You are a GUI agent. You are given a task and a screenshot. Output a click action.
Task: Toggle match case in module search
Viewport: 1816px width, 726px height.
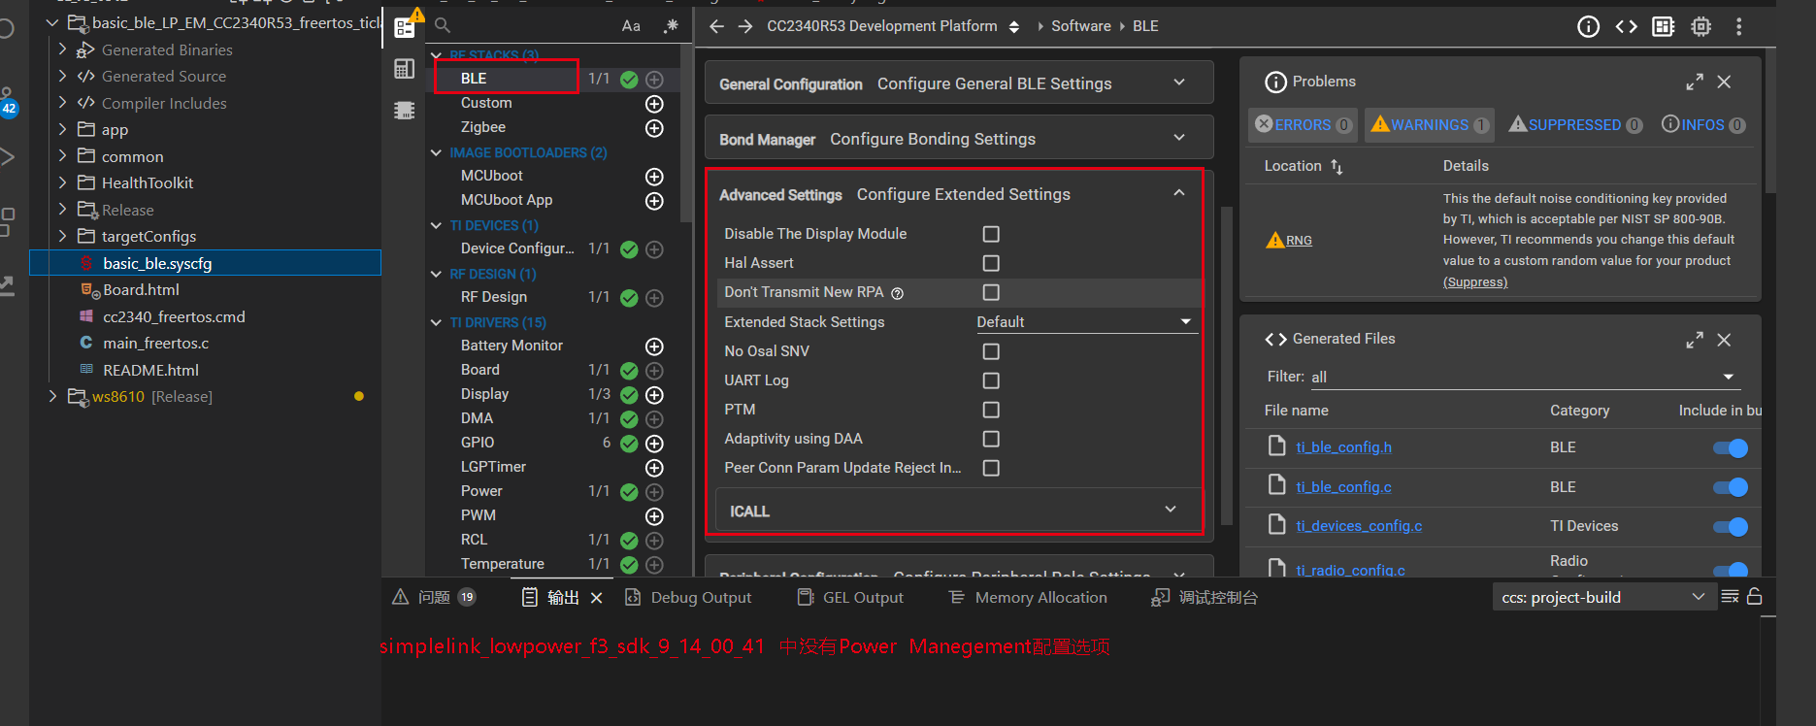pyautogui.click(x=631, y=26)
